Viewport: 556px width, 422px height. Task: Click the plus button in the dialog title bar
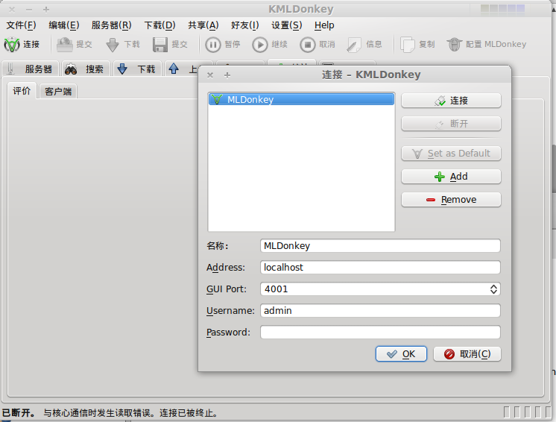click(x=227, y=75)
